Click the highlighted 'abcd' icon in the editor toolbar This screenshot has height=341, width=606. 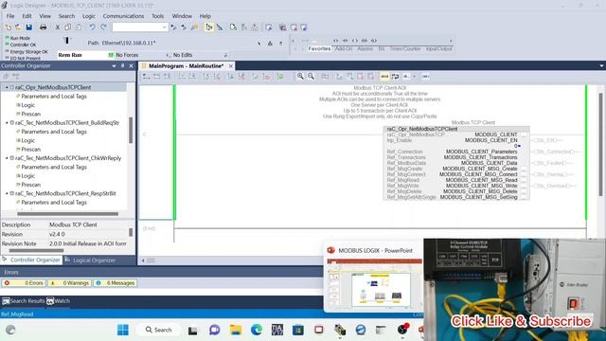tap(384, 76)
